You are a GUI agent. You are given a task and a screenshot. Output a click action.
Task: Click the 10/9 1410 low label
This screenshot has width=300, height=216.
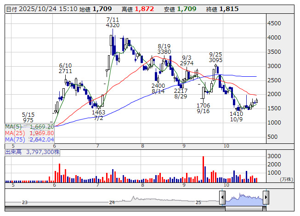[x=236, y=116]
